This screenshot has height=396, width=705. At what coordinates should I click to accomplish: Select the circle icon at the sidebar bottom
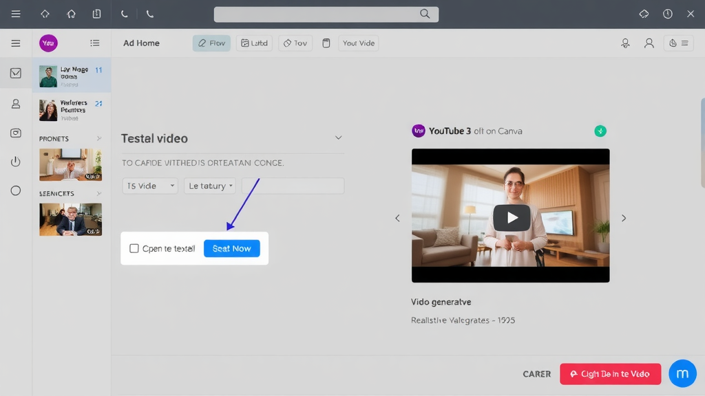pos(15,190)
